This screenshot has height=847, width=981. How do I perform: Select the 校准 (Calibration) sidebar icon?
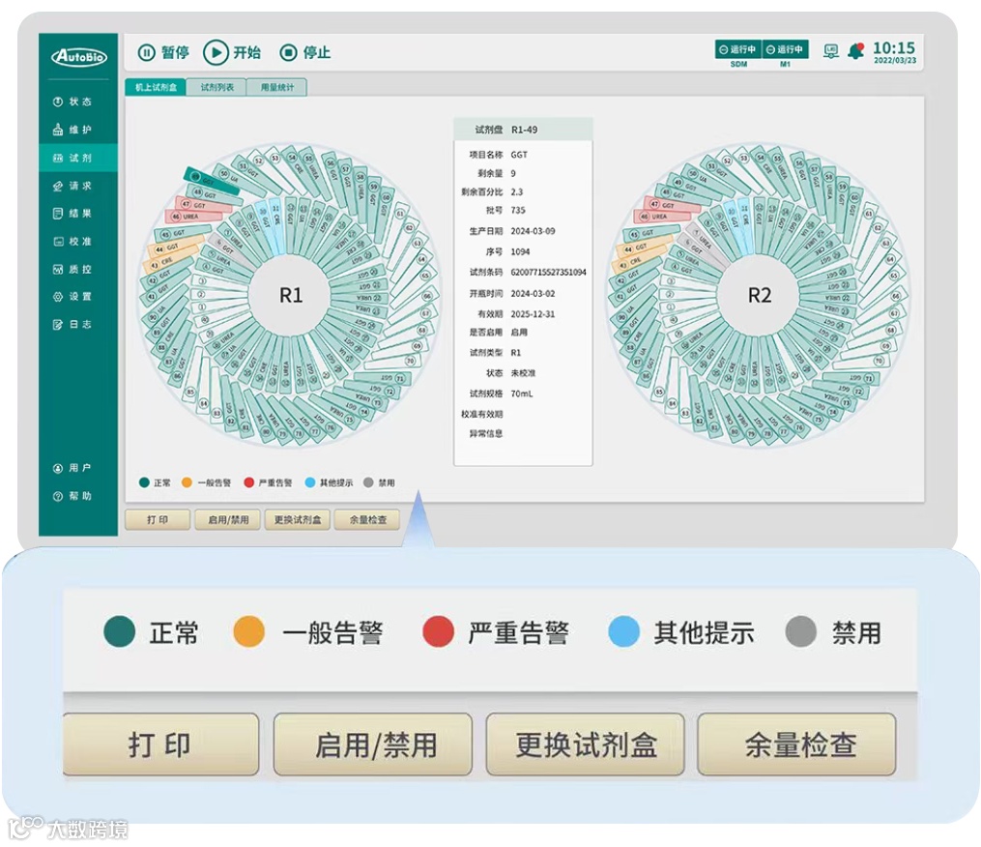coord(56,240)
